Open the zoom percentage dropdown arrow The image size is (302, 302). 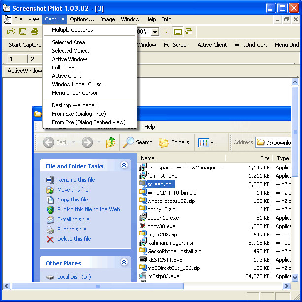[x=155, y=32]
